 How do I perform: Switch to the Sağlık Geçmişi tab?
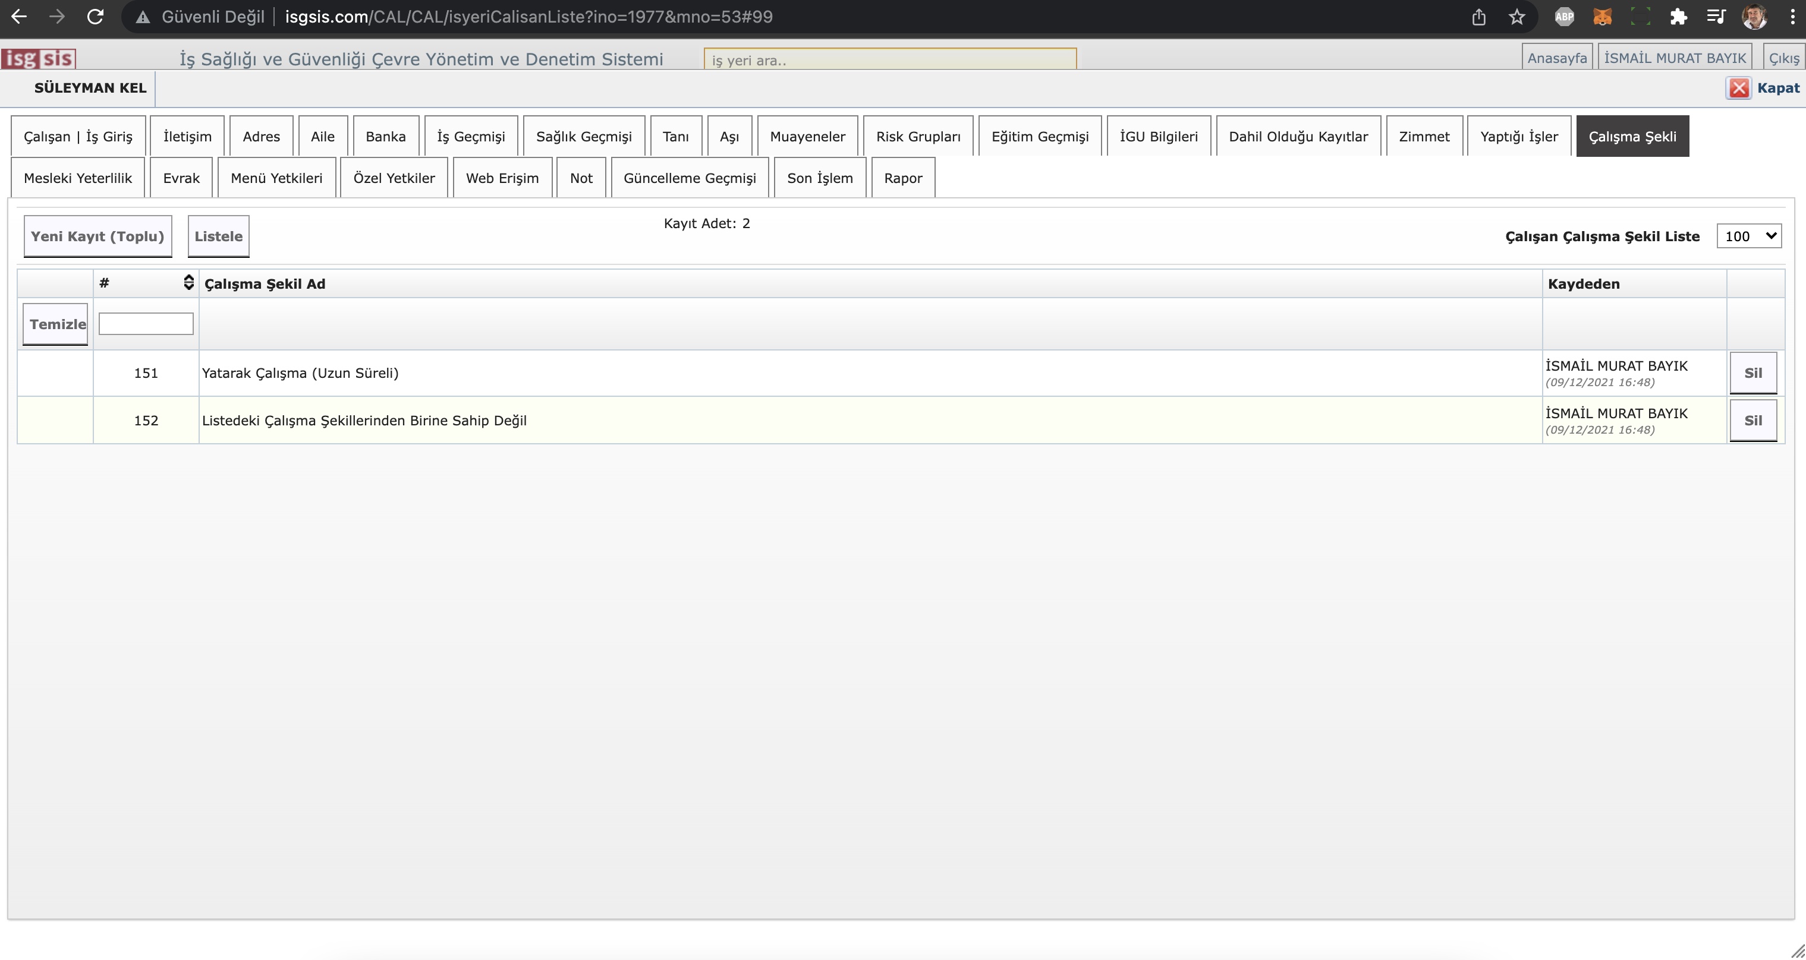coord(583,137)
